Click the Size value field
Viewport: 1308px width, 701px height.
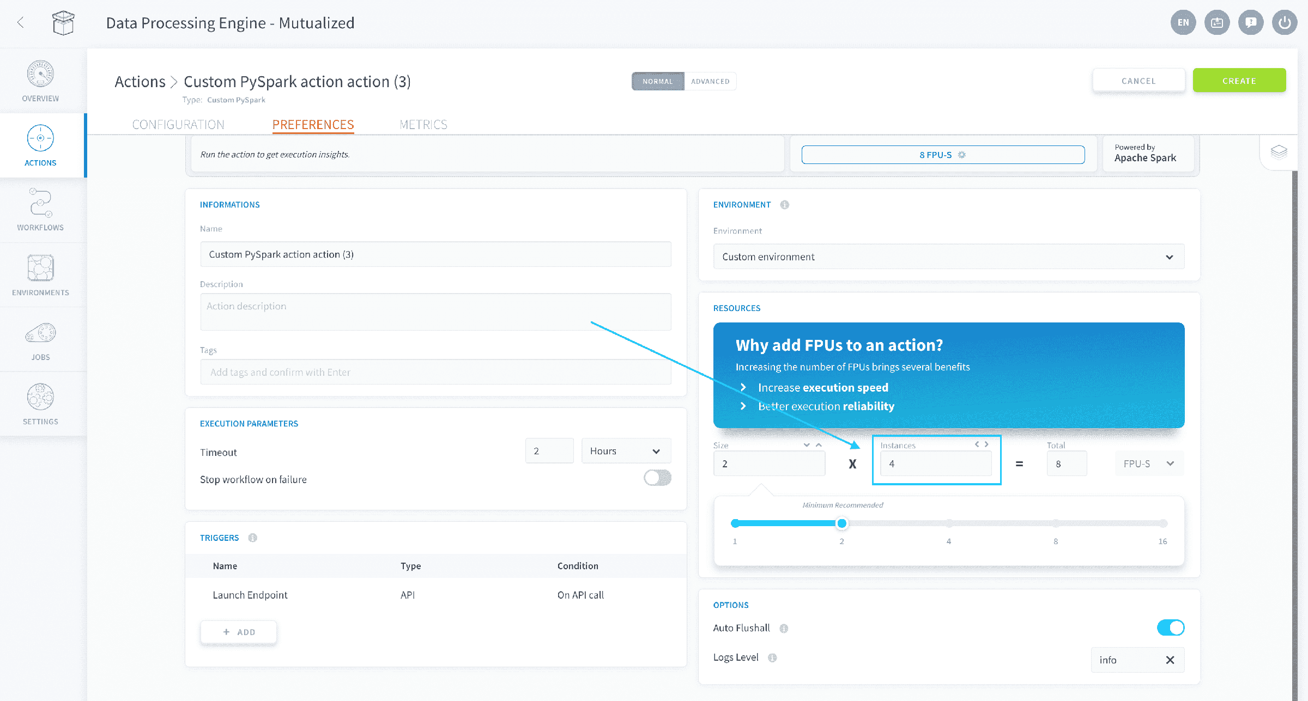tap(769, 464)
